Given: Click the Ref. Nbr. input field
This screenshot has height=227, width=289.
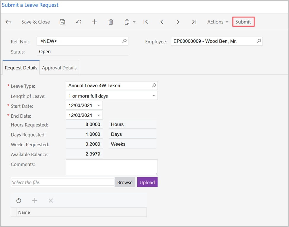Looking at the screenshot, I should point(82,41).
